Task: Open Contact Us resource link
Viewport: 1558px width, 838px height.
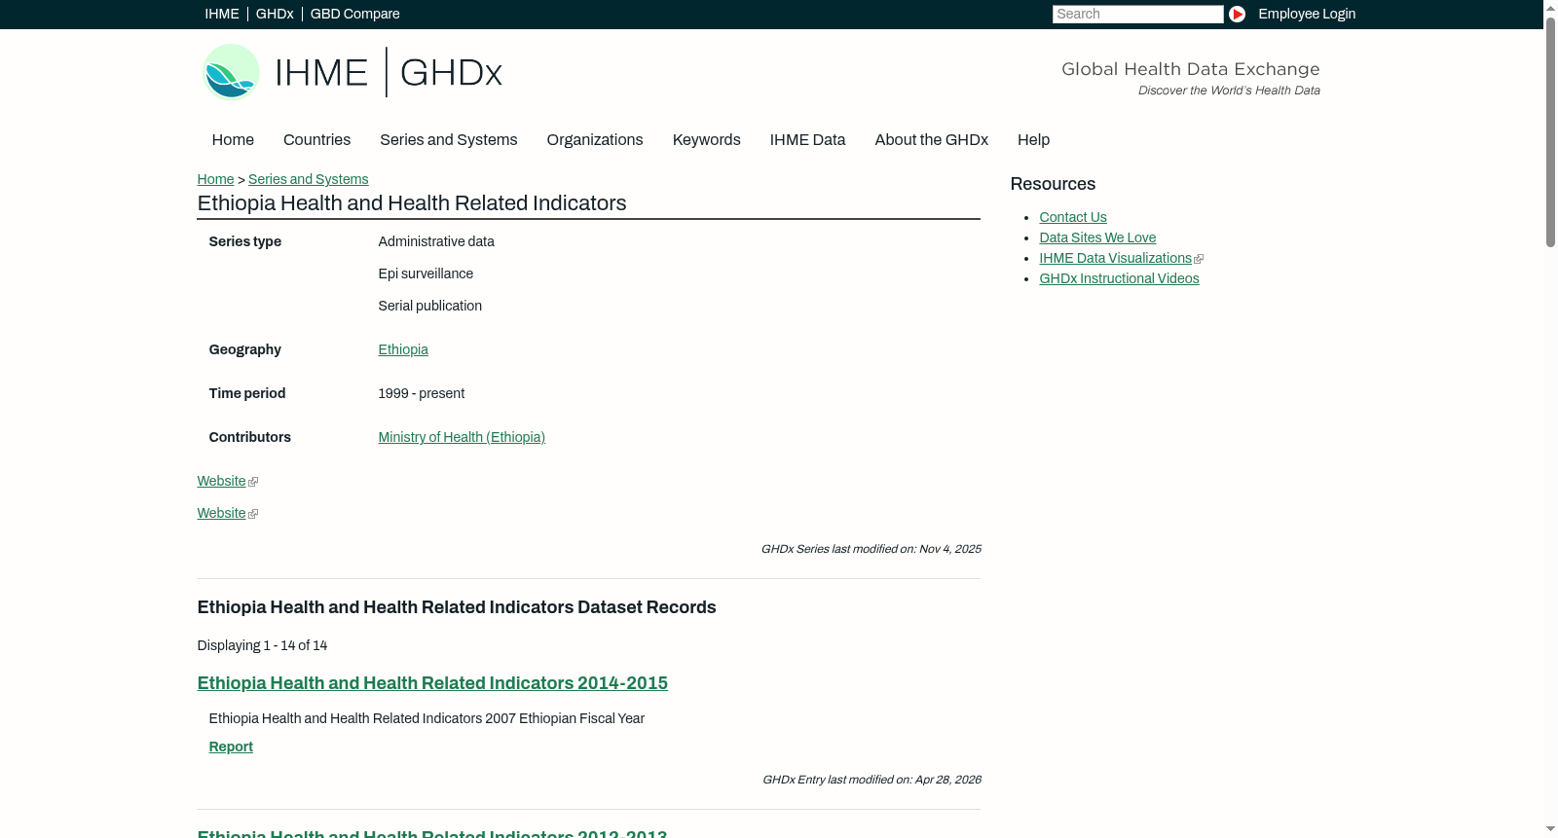Action: pyautogui.click(x=1073, y=217)
